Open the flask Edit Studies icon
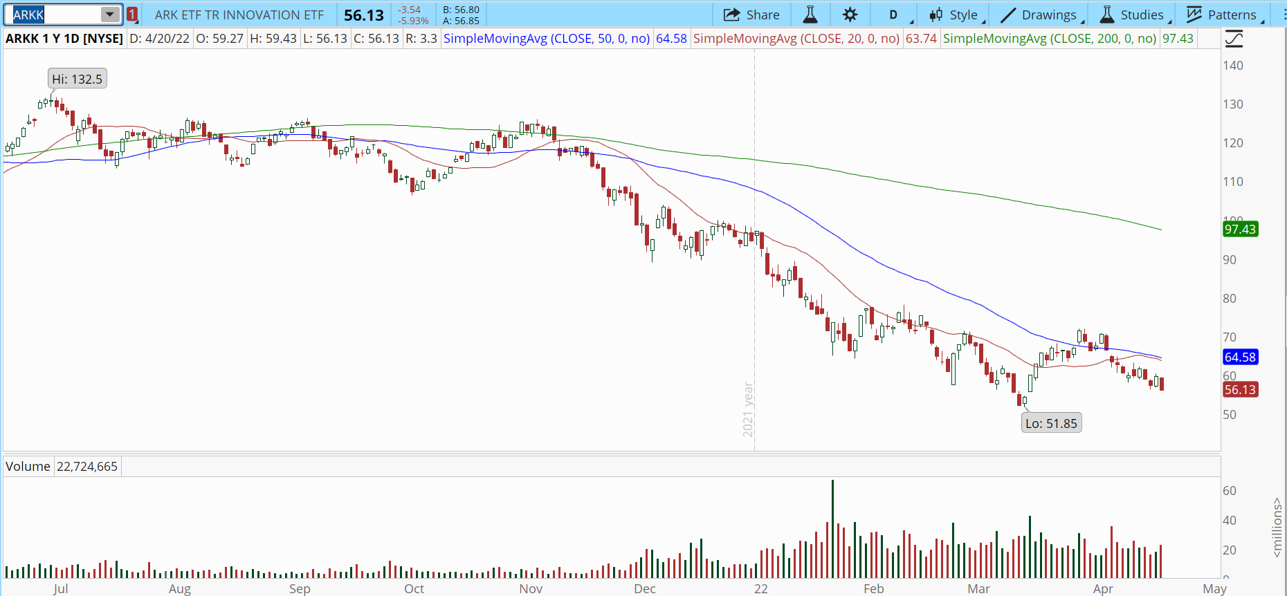Viewport: 1287px width, 596px height. coord(810,15)
